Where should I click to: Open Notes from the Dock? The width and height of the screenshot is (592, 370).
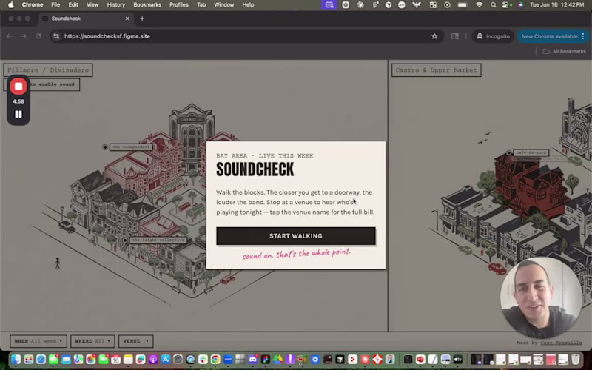coord(128,360)
